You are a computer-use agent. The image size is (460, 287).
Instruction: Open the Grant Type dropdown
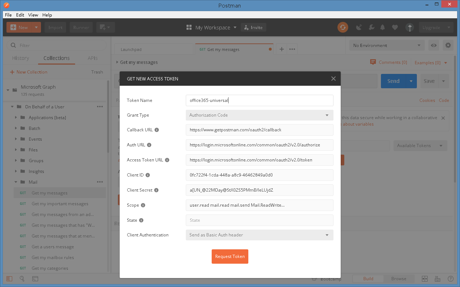click(259, 115)
